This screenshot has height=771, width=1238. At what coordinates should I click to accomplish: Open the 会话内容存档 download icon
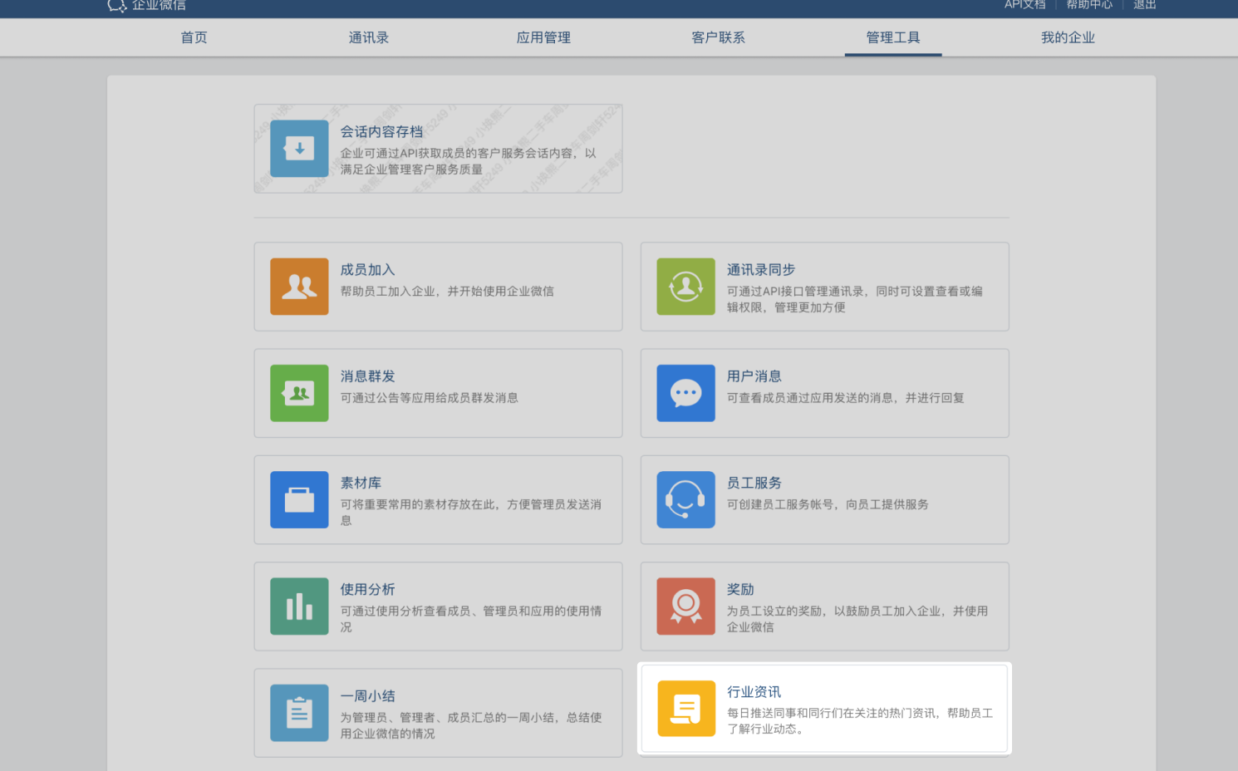tap(299, 149)
